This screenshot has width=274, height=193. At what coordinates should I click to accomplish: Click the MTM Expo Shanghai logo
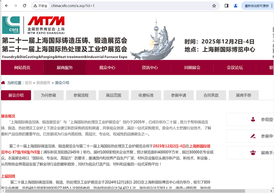click(46, 25)
